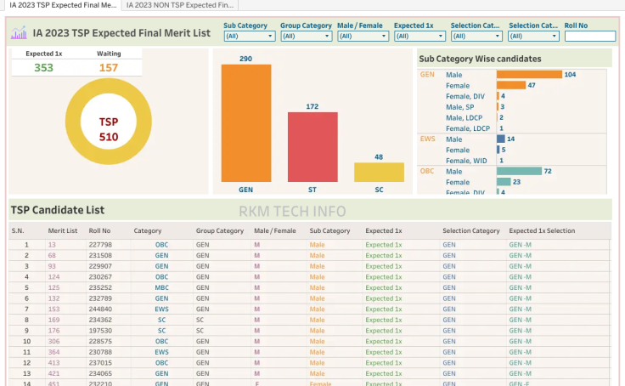The width and height of the screenshot is (625, 386).
Task: Click the Selection Category column header
Action: pos(470,230)
